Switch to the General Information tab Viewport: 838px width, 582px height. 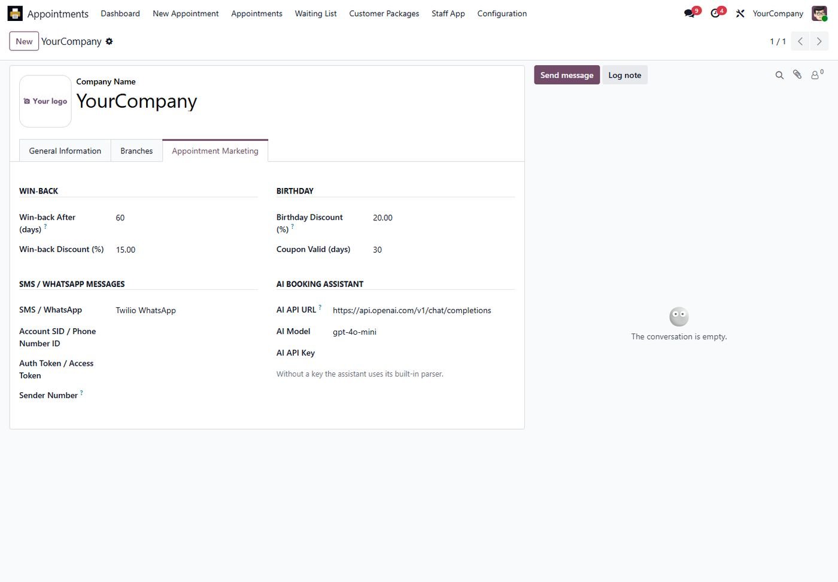click(x=65, y=151)
